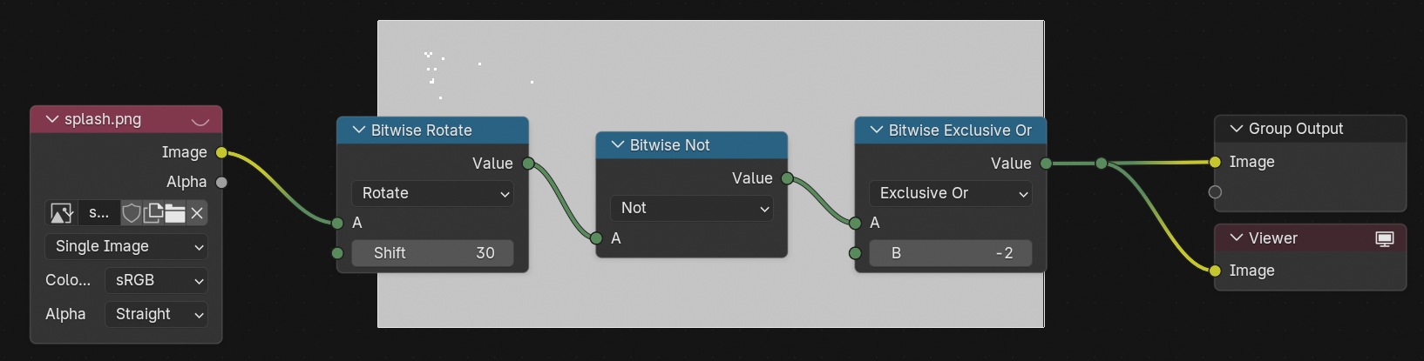Collapse the Bitwise Rotate node
This screenshot has height=361, width=1424.
tap(359, 130)
